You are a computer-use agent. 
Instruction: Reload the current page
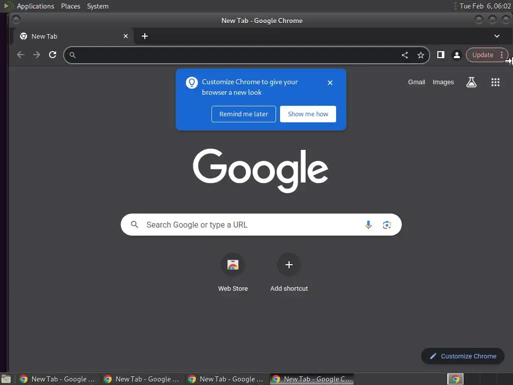(x=53, y=55)
